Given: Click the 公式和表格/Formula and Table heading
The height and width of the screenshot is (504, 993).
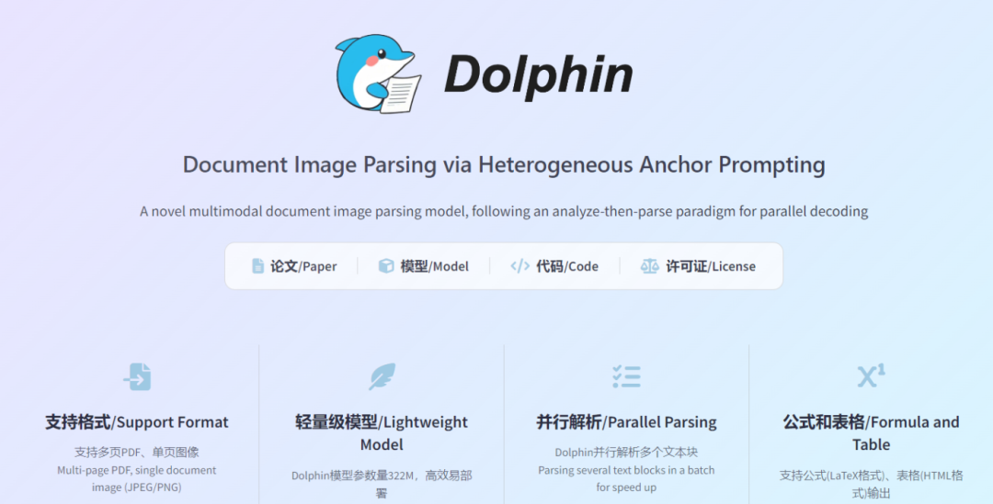Looking at the screenshot, I should pos(872,433).
